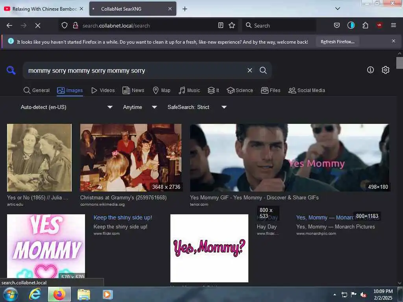This screenshot has height=302, width=403.
Task: Click the 'commons.wikimedia.org' source text
Action: [x=102, y=204]
